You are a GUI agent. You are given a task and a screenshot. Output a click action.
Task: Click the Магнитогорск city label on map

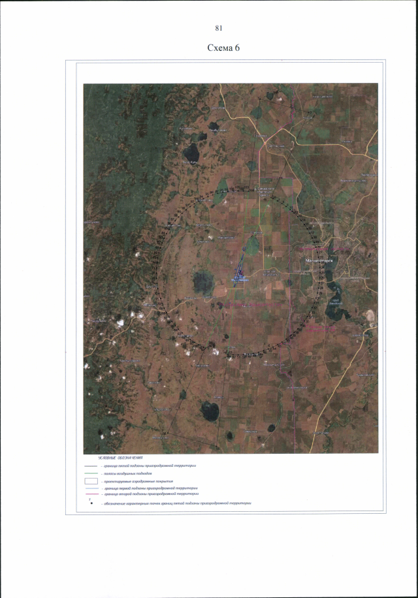tap(320, 260)
